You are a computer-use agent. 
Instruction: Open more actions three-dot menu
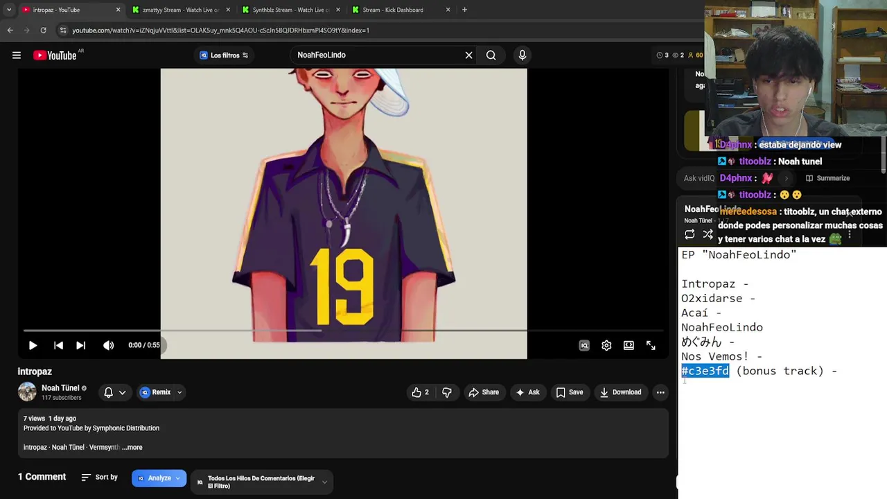tap(660, 392)
